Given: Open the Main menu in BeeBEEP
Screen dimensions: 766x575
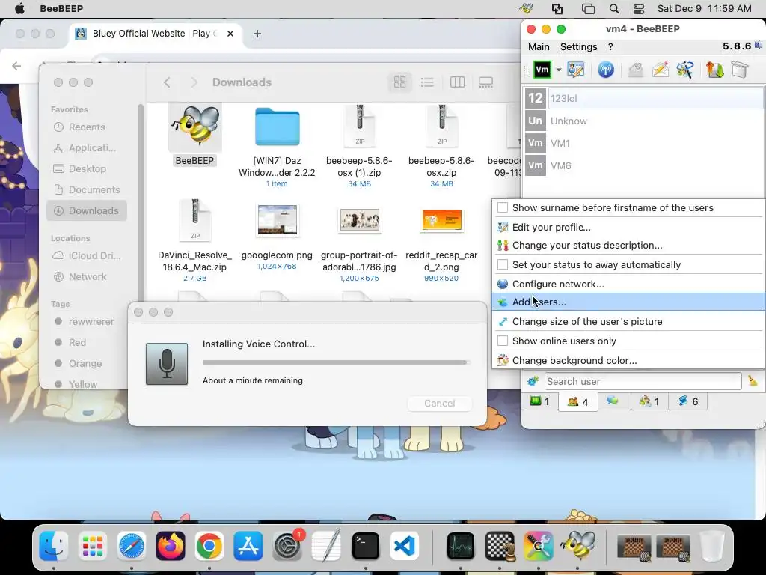Looking at the screenshot, I should (x=539, y=47).
